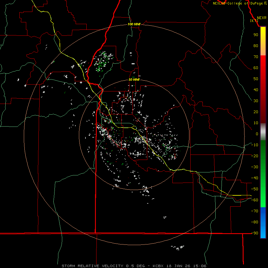
Task: Click the -90 scale label
Action: [x=255, y=233]
